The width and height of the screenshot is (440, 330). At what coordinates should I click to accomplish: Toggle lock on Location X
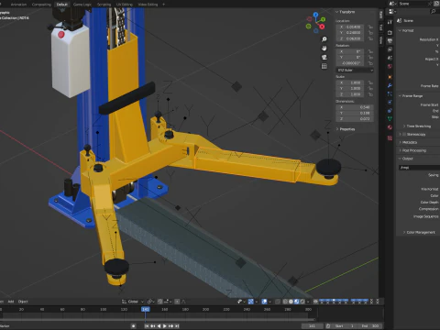pos(370,27)
